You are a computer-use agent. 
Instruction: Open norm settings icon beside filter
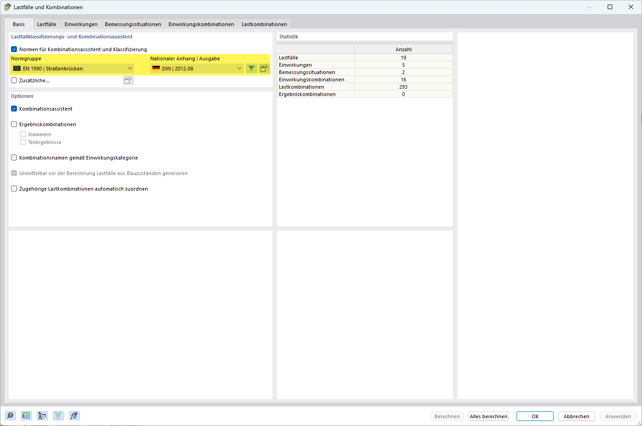point(264,69)
